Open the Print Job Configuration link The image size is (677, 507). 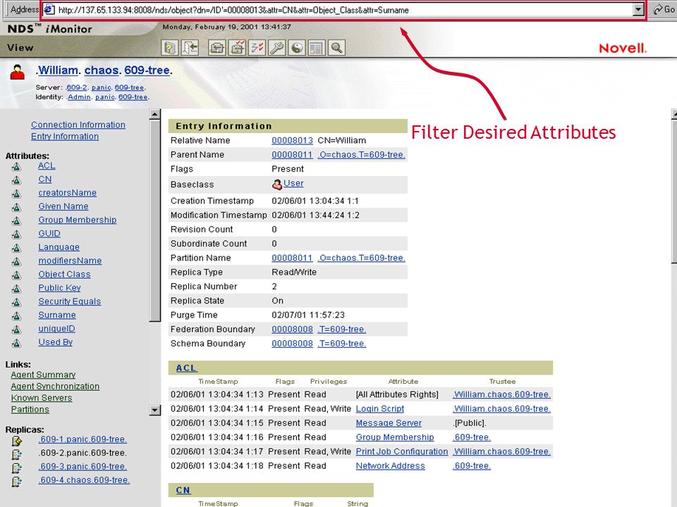[401, 451]
